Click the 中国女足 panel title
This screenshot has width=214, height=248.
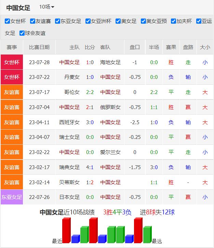point(18,8)
